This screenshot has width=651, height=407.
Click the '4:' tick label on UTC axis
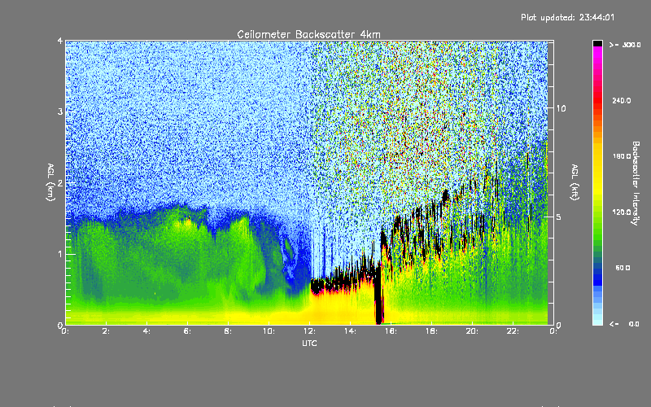[x=147, y=331]
